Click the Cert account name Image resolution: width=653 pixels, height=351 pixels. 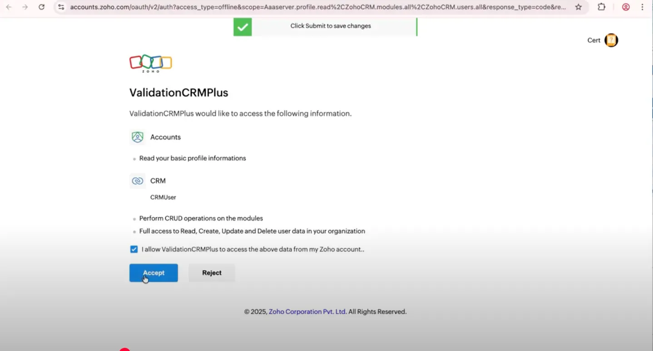point(594,40)
